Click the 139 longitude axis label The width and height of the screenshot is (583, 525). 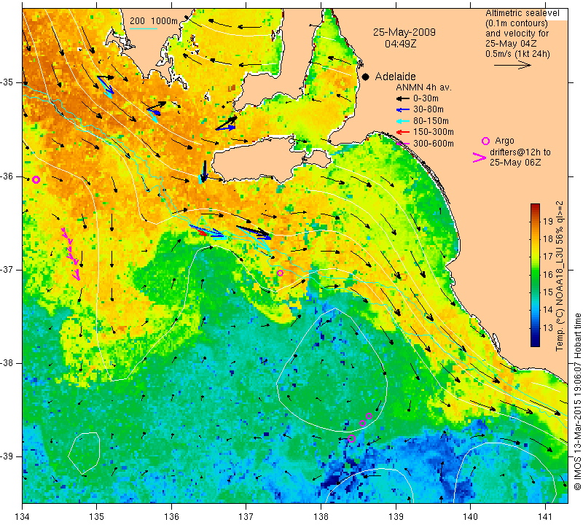pos(396,517)
